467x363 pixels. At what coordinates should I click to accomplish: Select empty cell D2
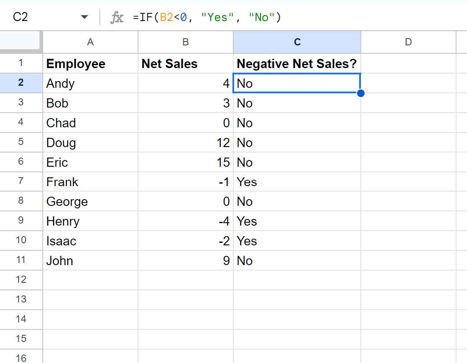[408, 83]
